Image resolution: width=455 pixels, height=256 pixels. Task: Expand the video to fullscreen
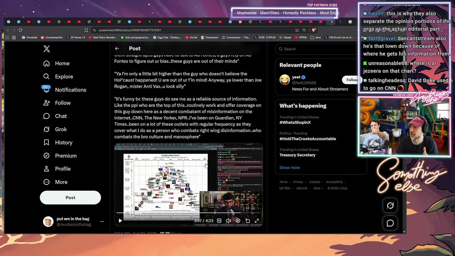(257, 220)
